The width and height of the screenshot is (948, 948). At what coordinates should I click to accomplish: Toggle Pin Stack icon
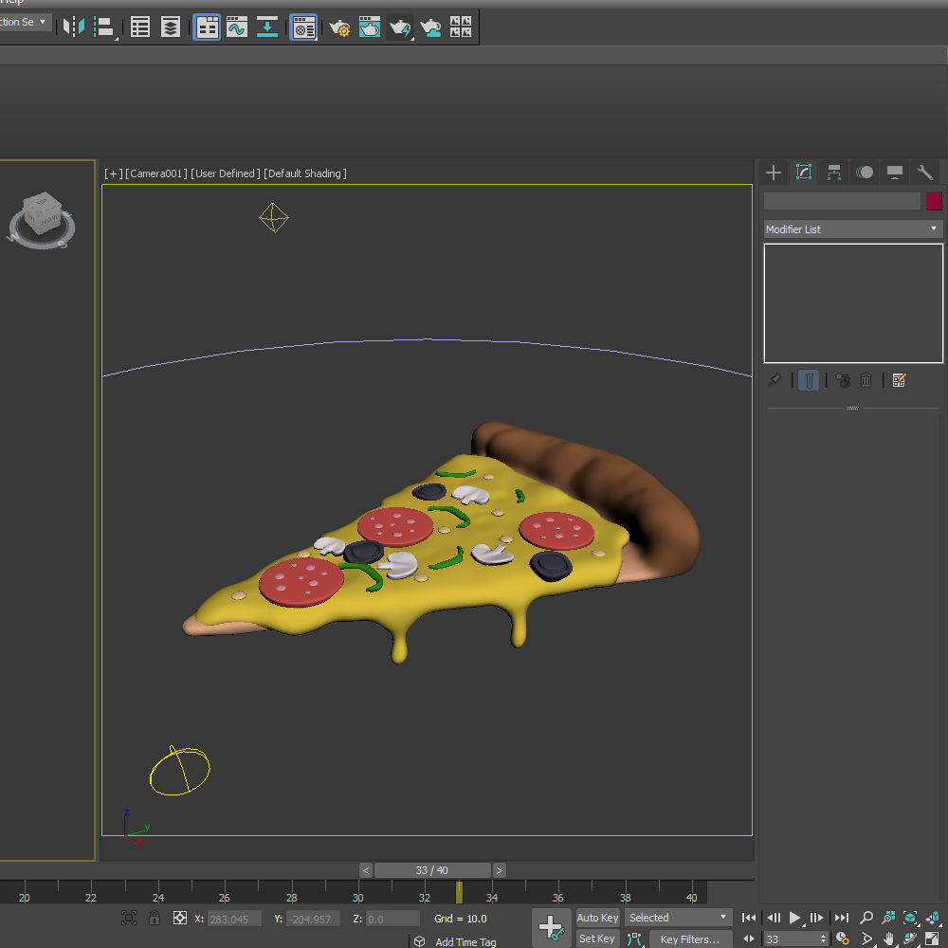(774, 380)
